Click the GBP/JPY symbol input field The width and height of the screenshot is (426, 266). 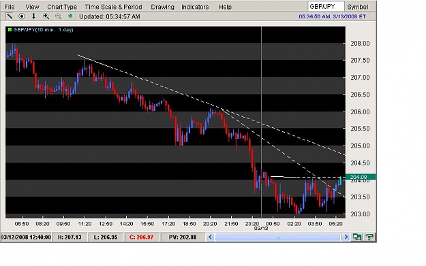(x=326, y=7)
